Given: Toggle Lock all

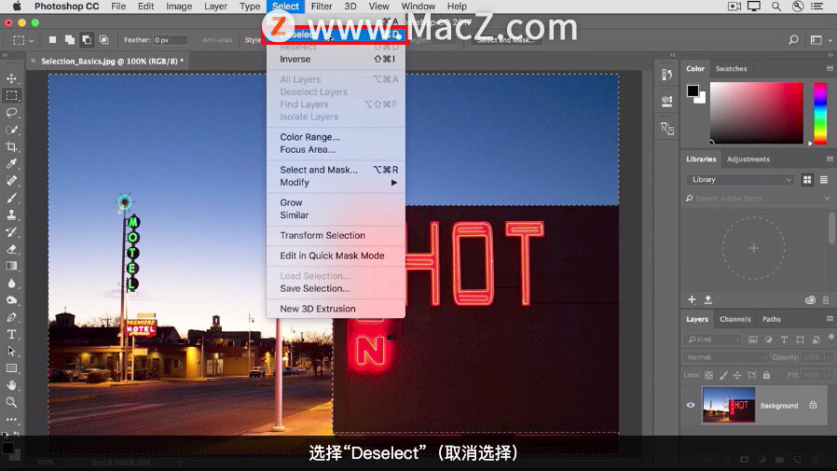Looking at the screenshot, I should (x=766, y=376).
